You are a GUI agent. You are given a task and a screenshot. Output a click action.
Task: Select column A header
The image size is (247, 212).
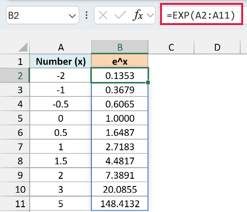coord(61,47)
